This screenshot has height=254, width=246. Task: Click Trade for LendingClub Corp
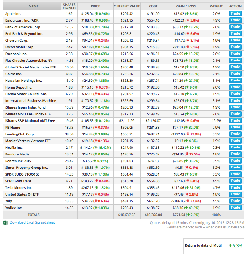click(x=235, y=134)
